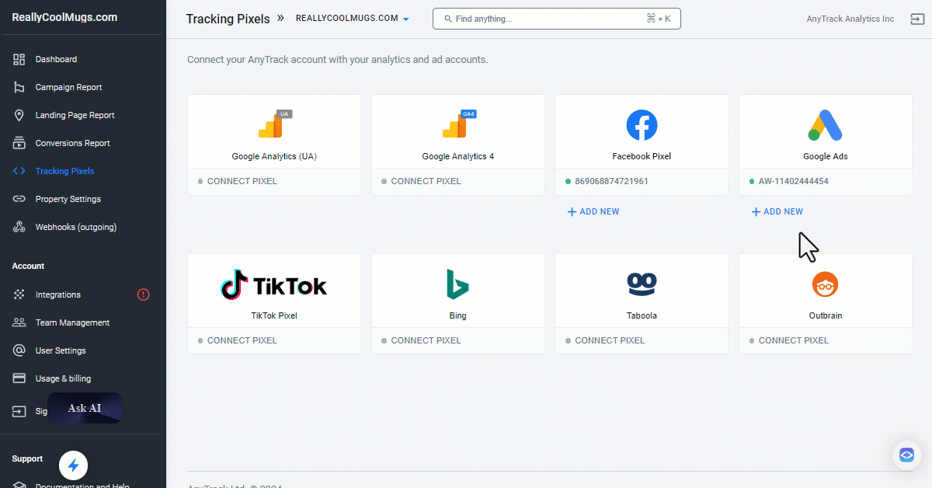Click the Google Analytics 4 card title

(x=458, y=156)
